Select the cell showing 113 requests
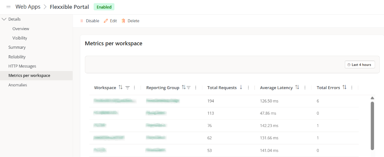The height and width of the screenshot is (157, 384). pyautogui.click(x=210, y=113)
